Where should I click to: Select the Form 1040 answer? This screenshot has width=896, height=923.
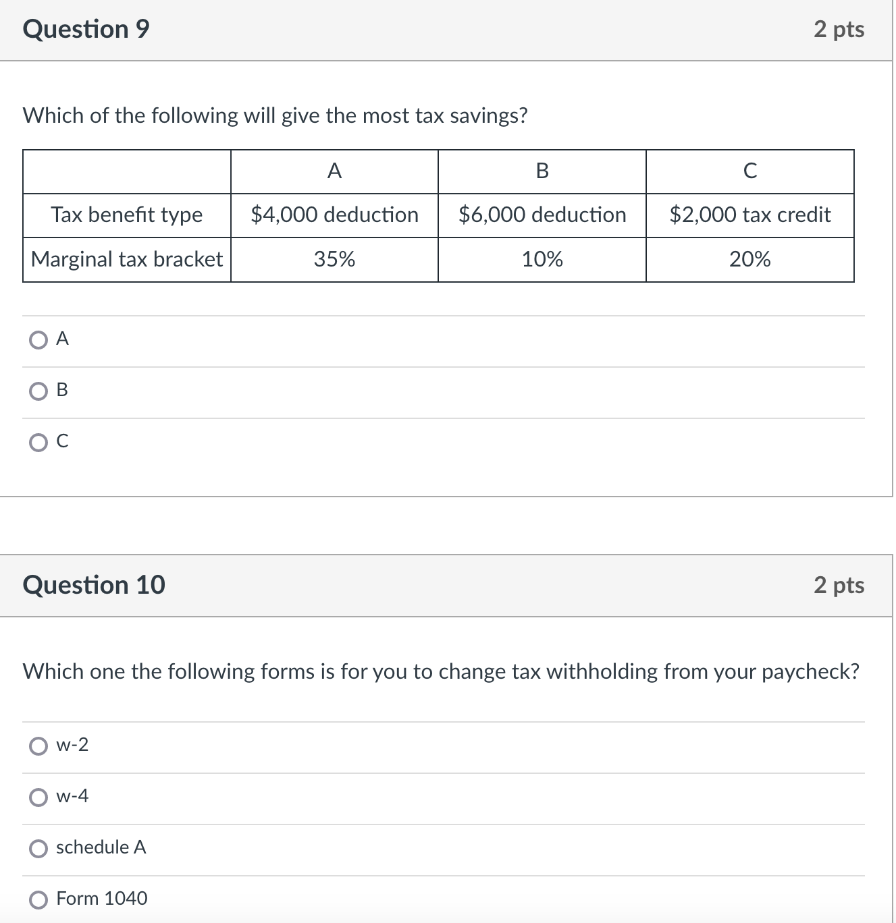click(39, 899)
